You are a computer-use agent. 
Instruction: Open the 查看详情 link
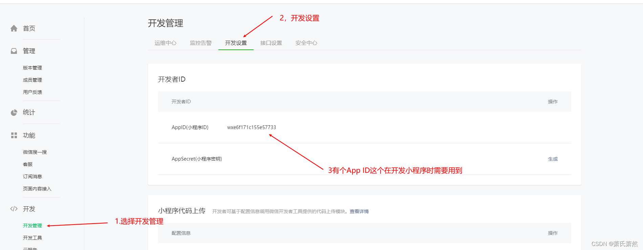tap(359, 211)
